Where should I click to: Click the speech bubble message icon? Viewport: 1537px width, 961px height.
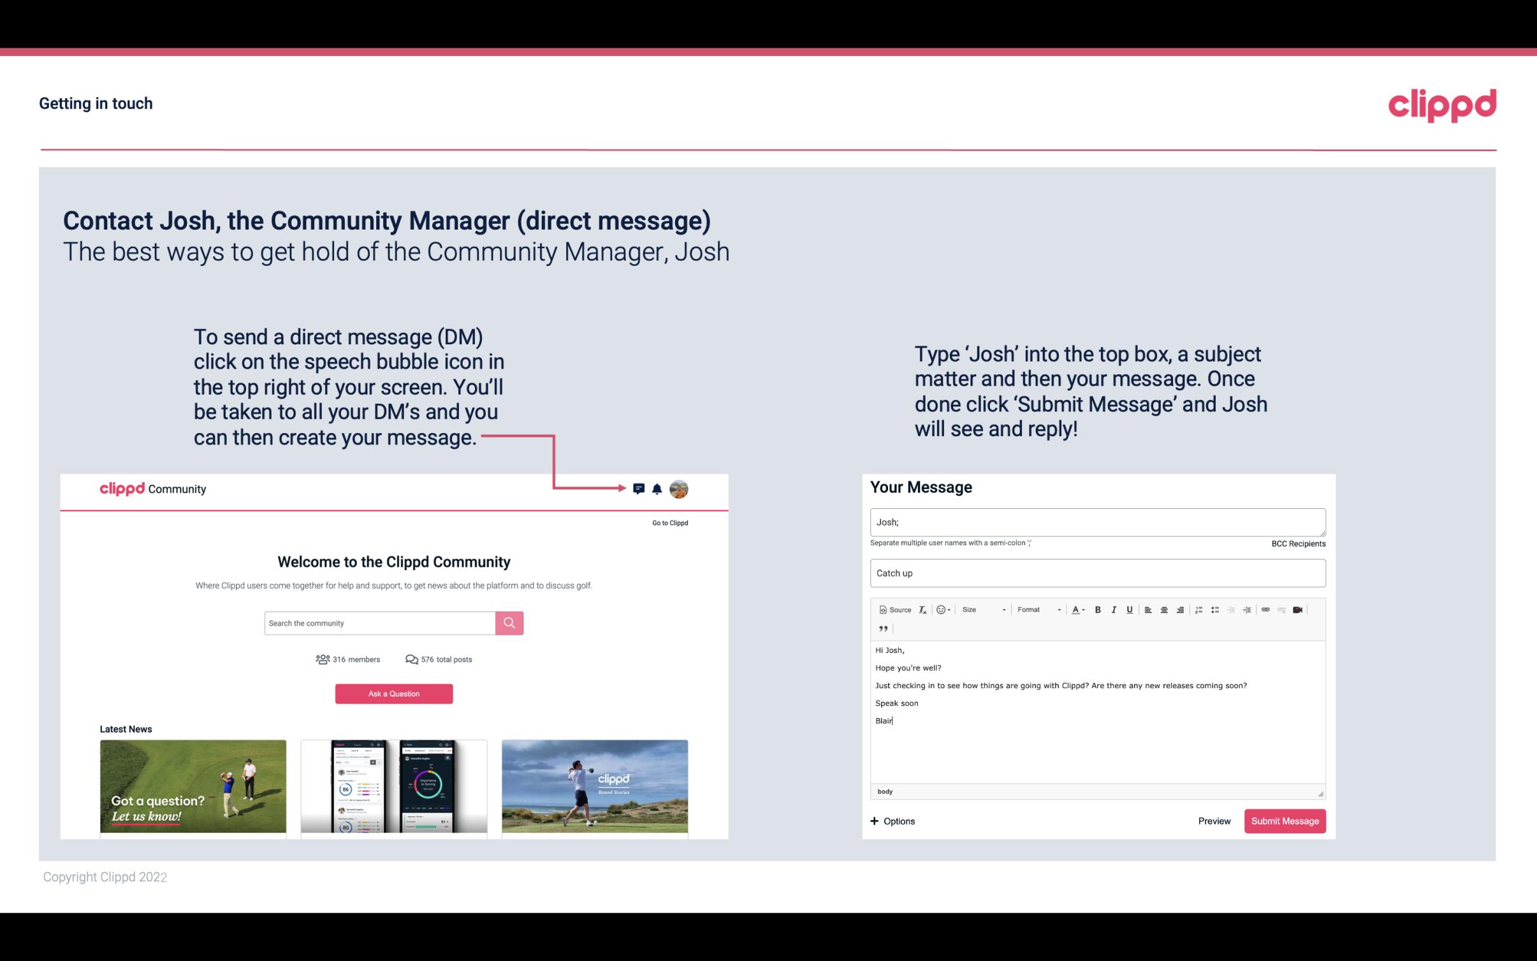[x=641, y=488]
